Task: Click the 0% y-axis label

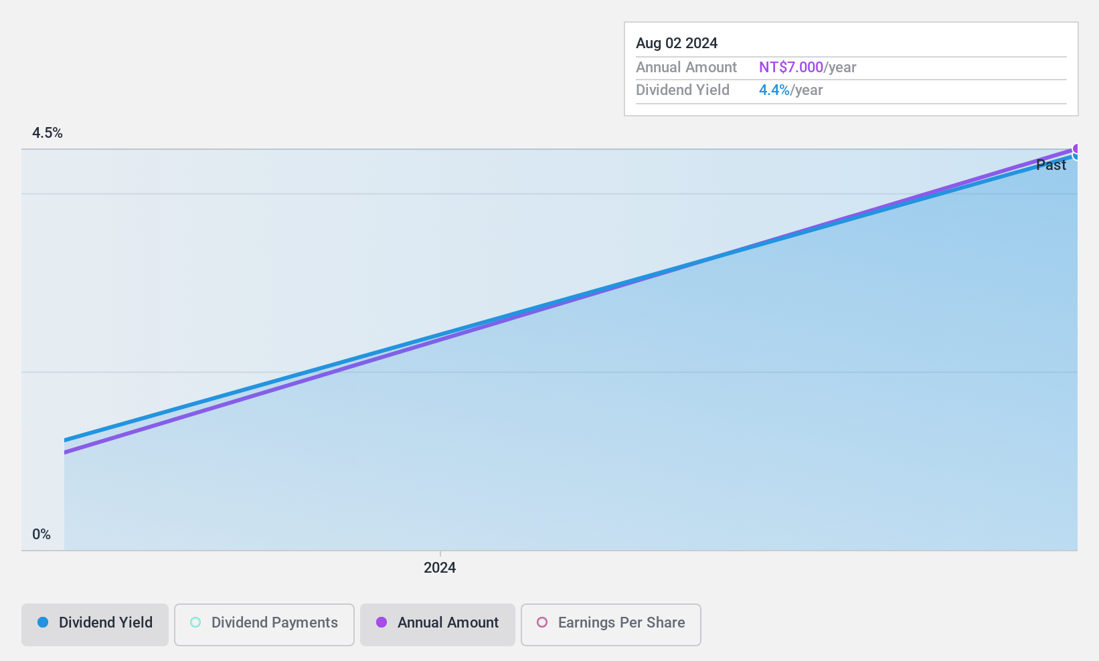Action: point(41,534)
